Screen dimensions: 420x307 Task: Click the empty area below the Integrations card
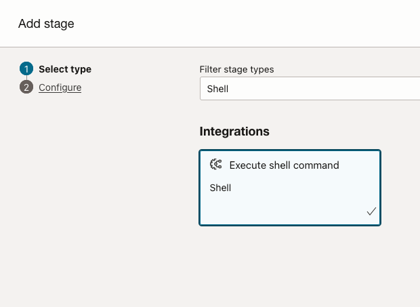point(289,264)
